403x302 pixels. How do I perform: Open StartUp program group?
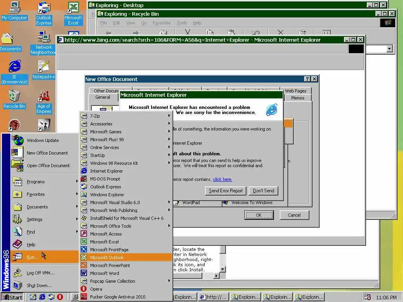point(126,155)
